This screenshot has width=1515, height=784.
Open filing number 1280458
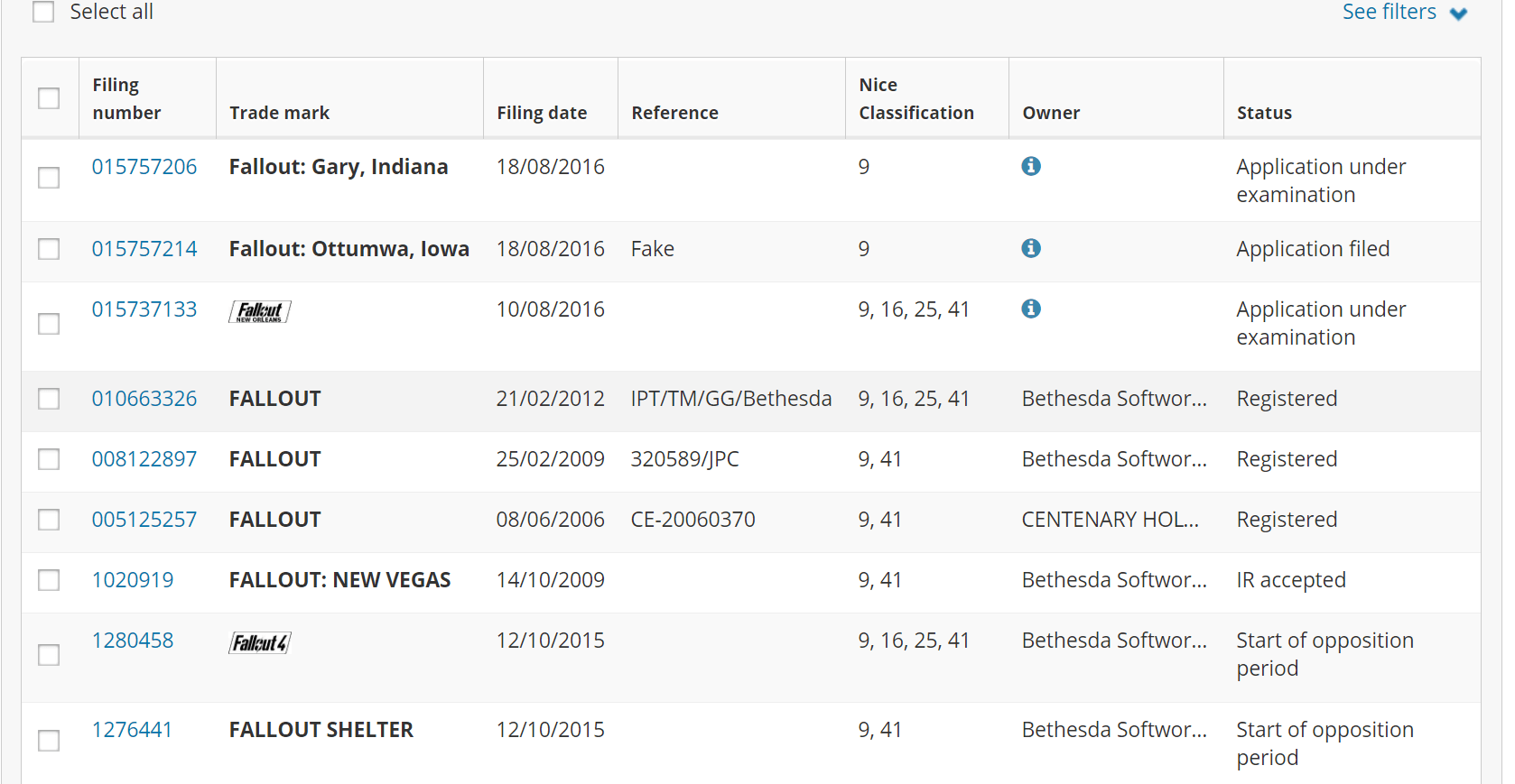pyautogui.click(x=133, y=641)
